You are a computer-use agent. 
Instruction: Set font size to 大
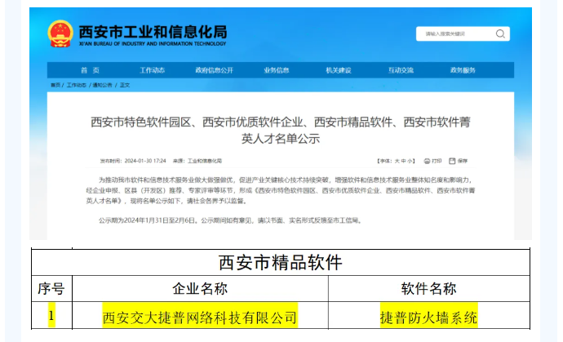[x=397, y=161]
